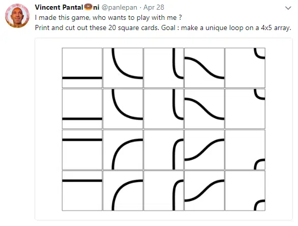This screenshot has height=226, width=298.
Task: Select the bottom-right card with small corner arc
Action: (x=245, y=190)
